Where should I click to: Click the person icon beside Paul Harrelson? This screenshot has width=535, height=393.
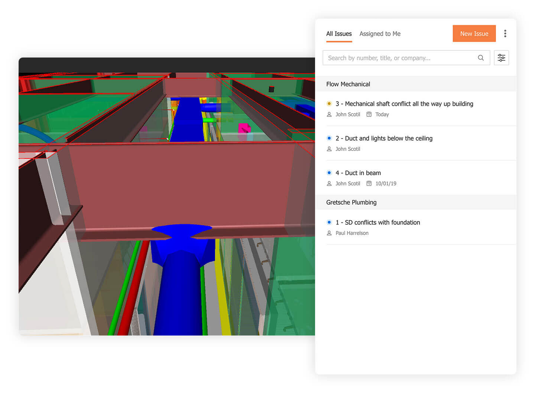pos(329,233)
